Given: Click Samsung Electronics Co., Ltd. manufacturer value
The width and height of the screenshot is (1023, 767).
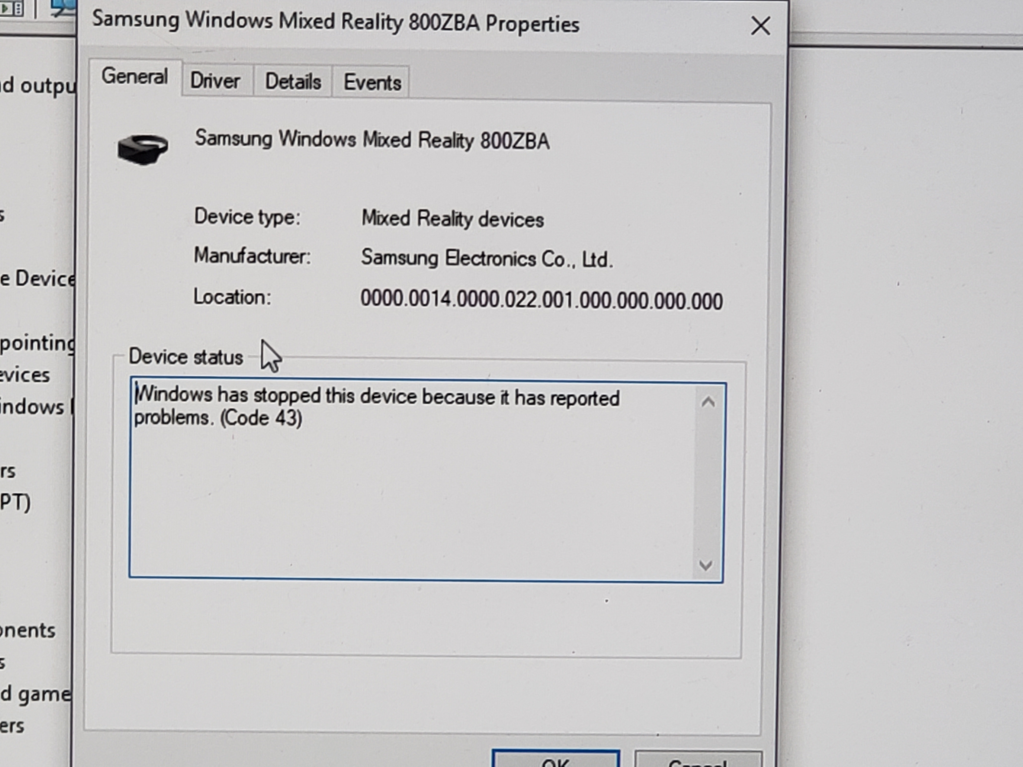Looking at the screenshot, I should point(487,258).
